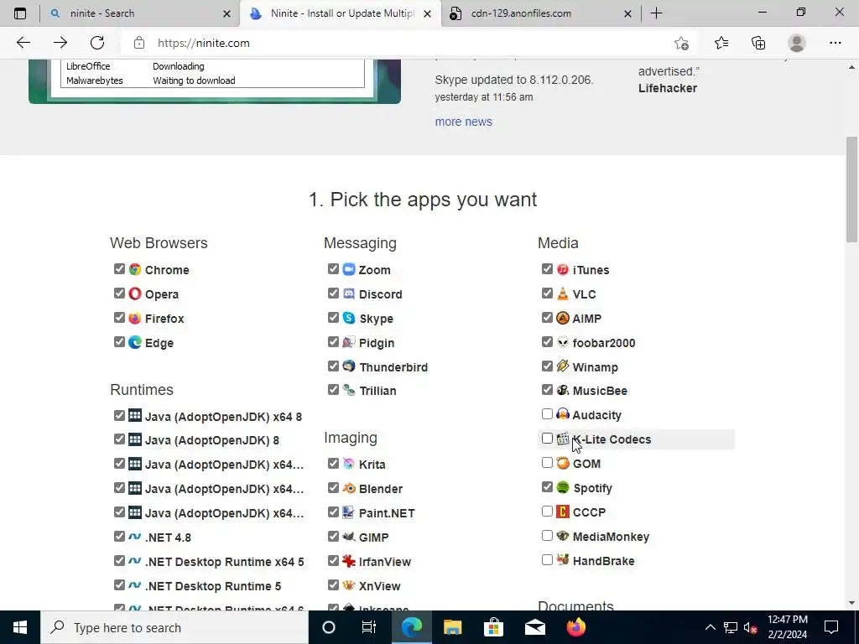Click the Firefox icon in Web Browsers
Screen dimensions: 859x644
pyautogui.click(x=135, y=318)
